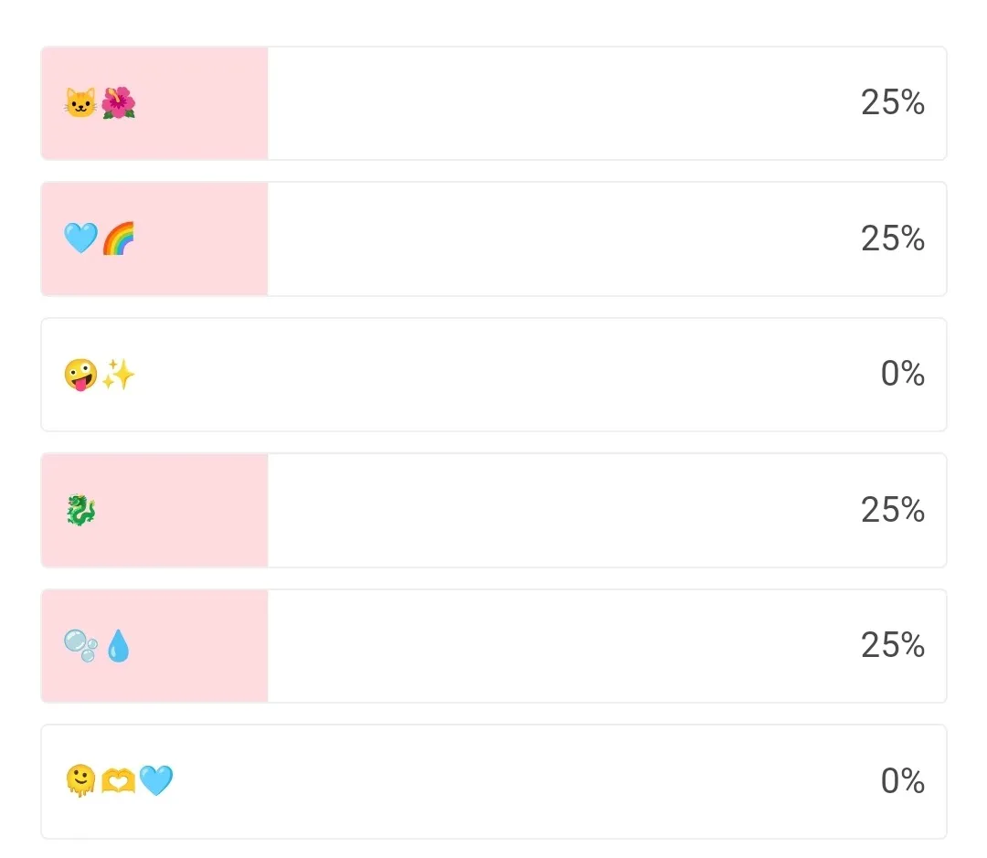Click the sparkles emoji

(x=119, y=375)
